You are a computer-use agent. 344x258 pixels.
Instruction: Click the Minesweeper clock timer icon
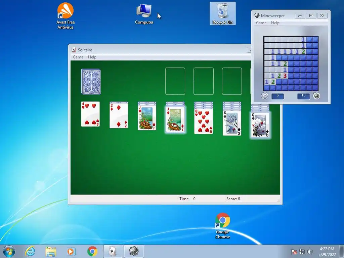pyautogui.click(x=265, y=96)
